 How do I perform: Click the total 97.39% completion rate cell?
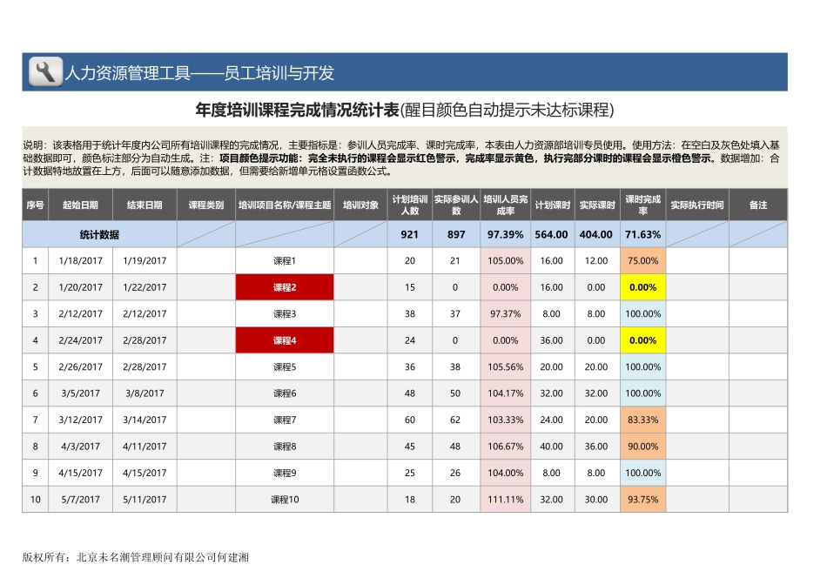coord(503,233)
